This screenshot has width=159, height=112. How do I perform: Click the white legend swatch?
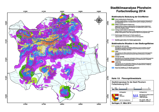coord(113,35)
